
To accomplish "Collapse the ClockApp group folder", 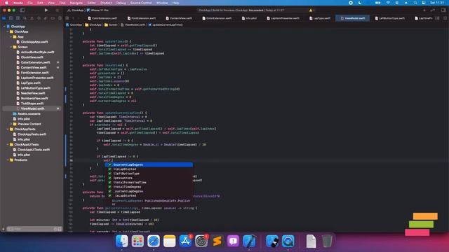I will point(8,31).
